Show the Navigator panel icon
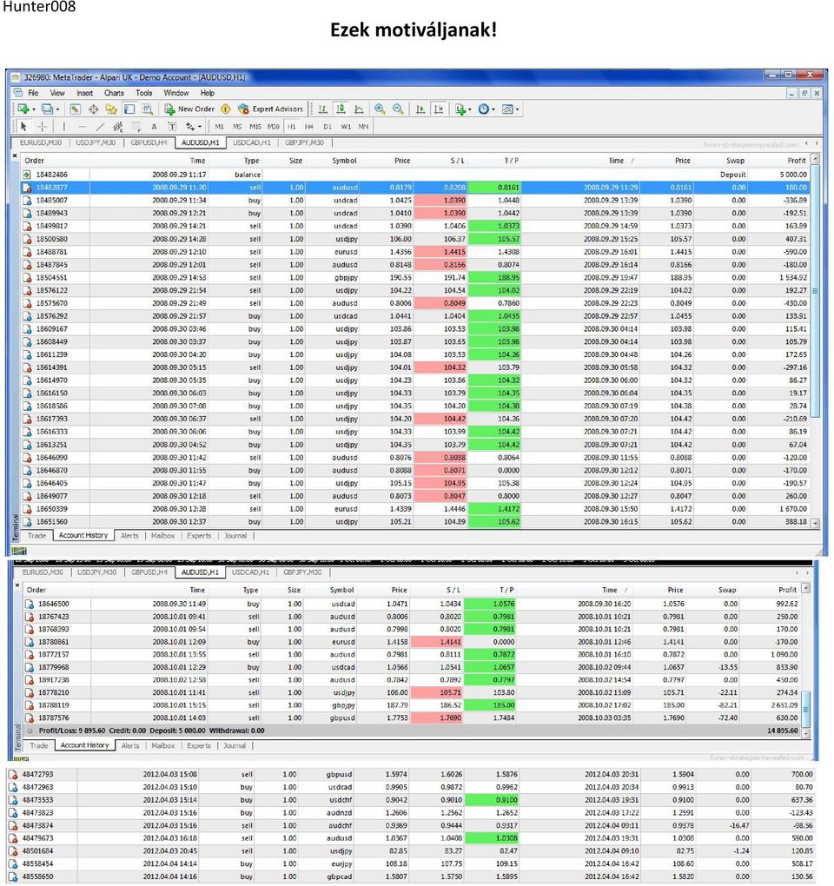Image resolution: width=834 pixels, height=886 pixels. point(111,109)
